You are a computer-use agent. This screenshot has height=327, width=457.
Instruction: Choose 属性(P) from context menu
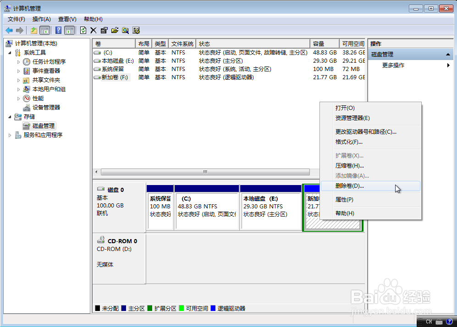click(x=370, y=200)
